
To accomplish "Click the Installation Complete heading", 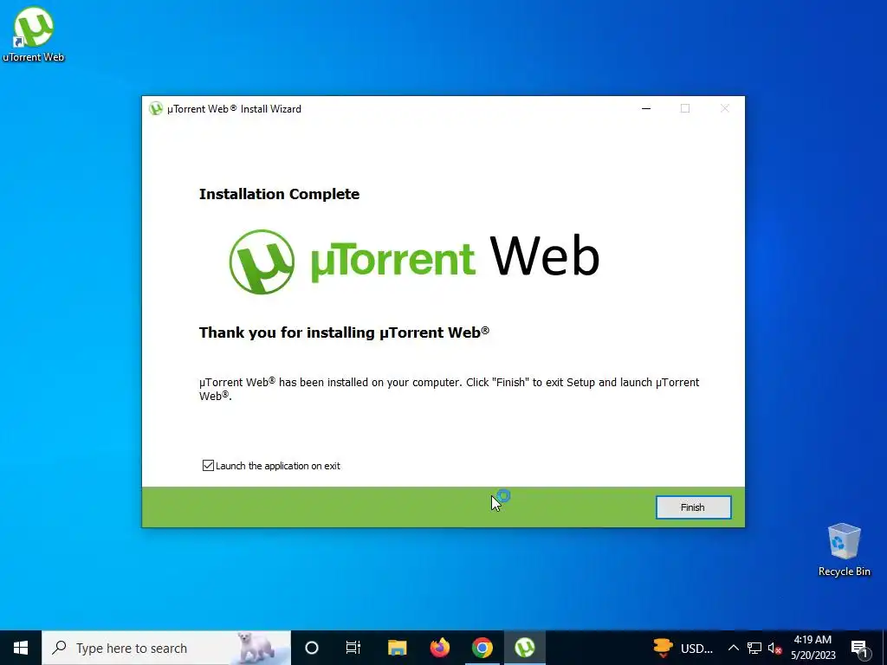I will [280, 194].
